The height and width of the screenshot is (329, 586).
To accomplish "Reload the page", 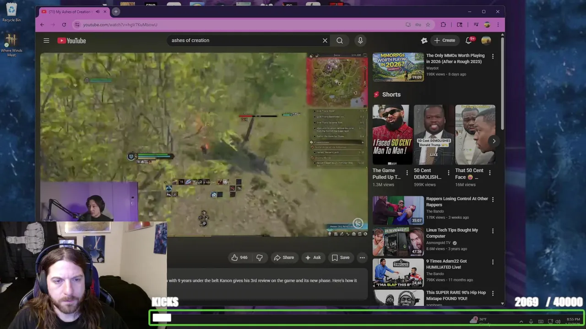I will 64,25.
